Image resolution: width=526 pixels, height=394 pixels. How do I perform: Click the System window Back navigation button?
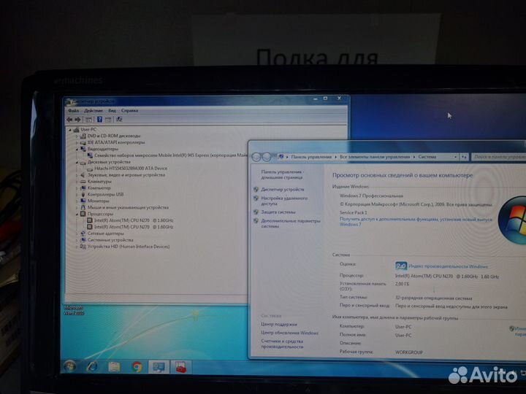[x=256, y=157]
